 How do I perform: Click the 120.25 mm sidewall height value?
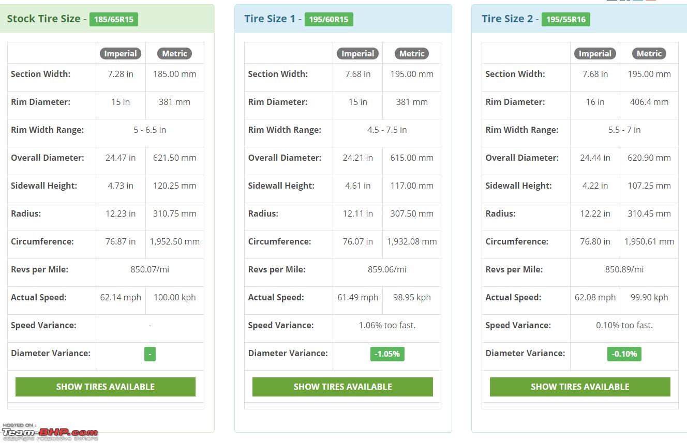click(175, 186)
